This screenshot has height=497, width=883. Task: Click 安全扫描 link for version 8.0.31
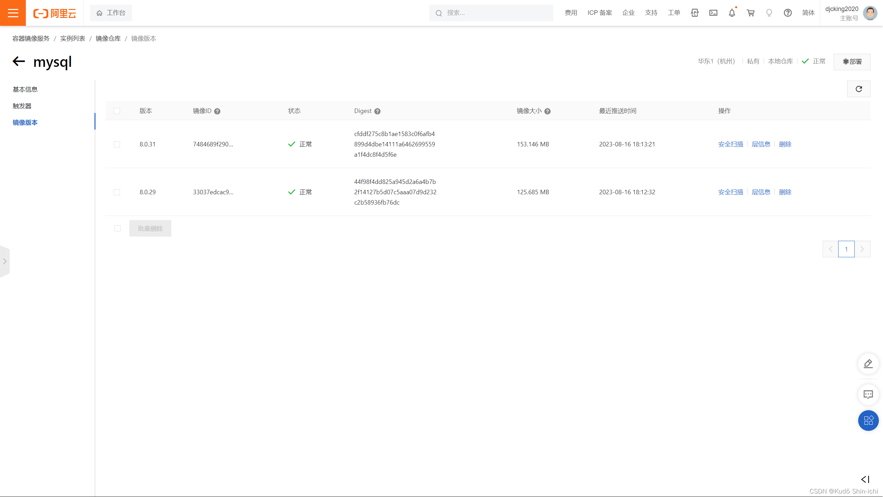click(731, 144)
